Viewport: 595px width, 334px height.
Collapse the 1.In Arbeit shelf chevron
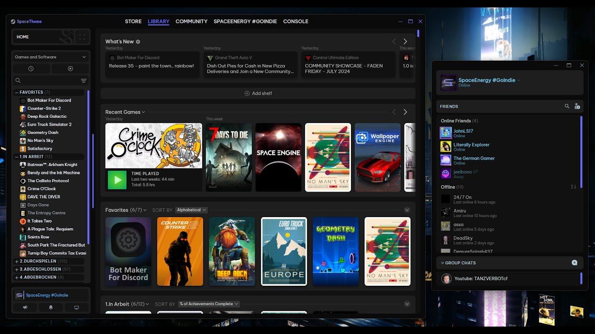407,304
